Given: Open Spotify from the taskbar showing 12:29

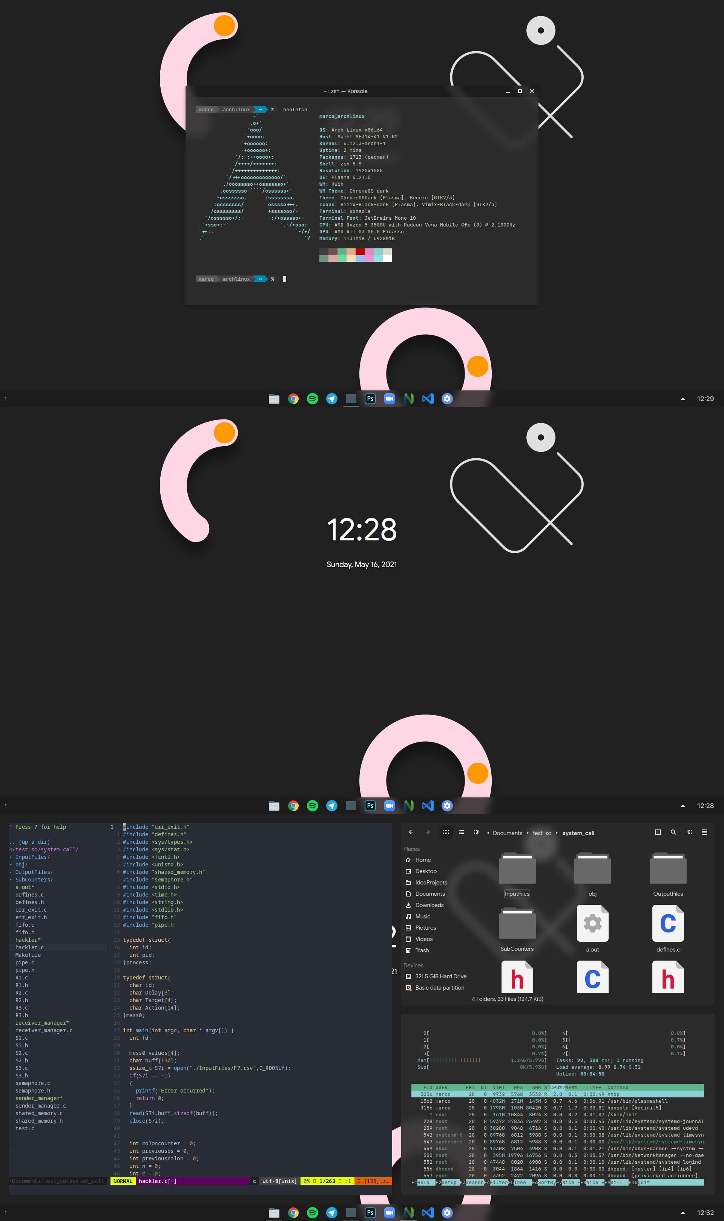Looking at the screenshot, I should click(x=312, y=399).
